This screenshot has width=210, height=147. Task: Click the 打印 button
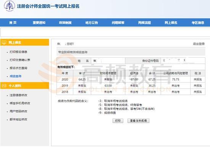point(118,121)
